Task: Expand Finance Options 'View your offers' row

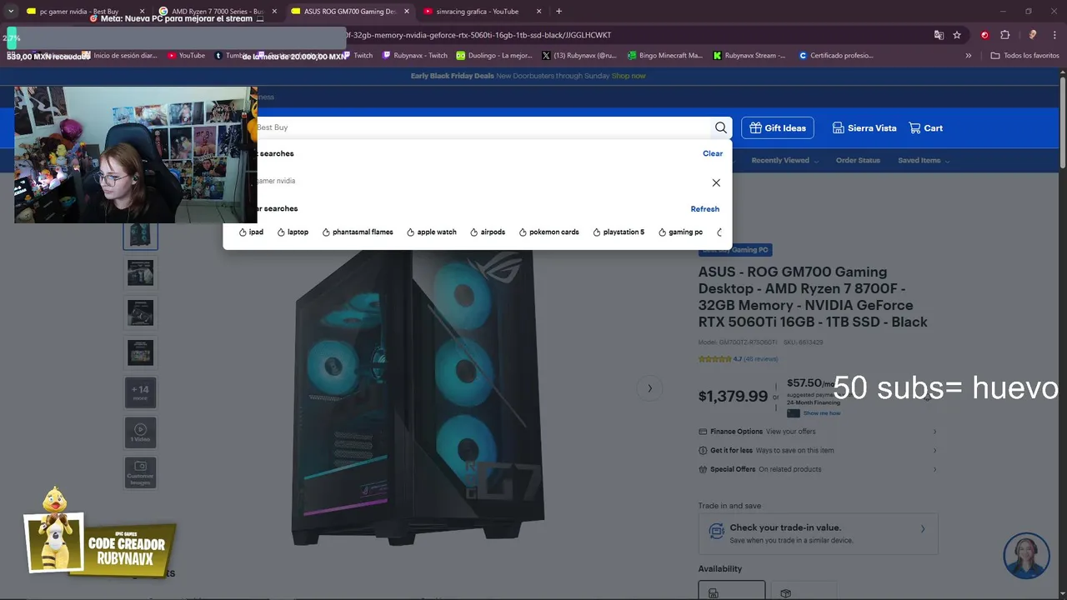Action: tap(818, 432)
